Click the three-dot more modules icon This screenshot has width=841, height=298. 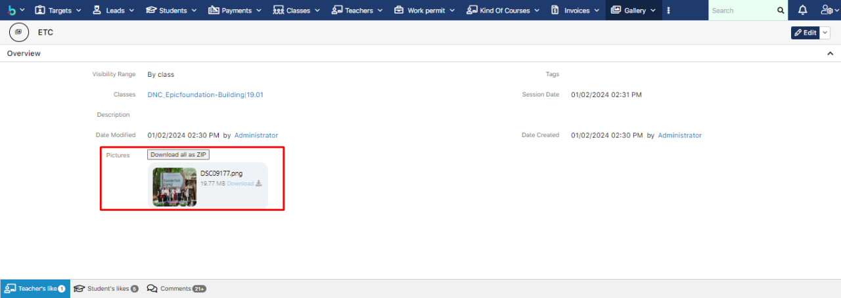(669, 11)
